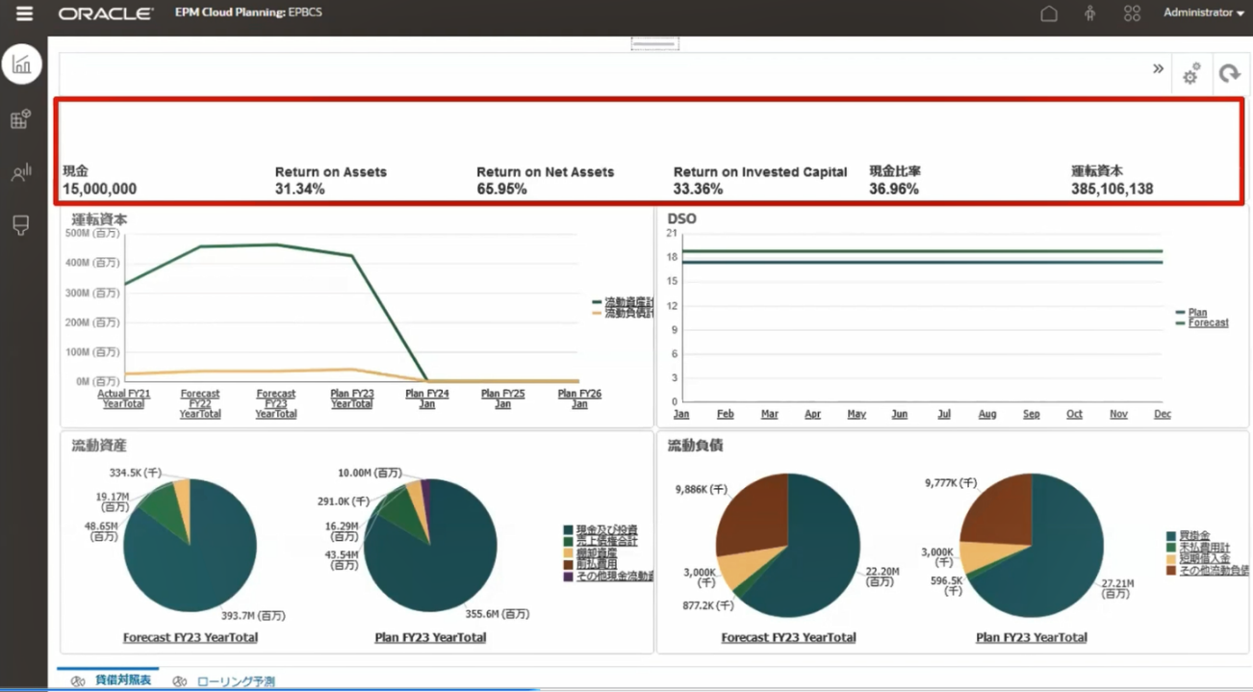
Task: Open the Administrator user dropdown
Action: [x=1204, y=13]
